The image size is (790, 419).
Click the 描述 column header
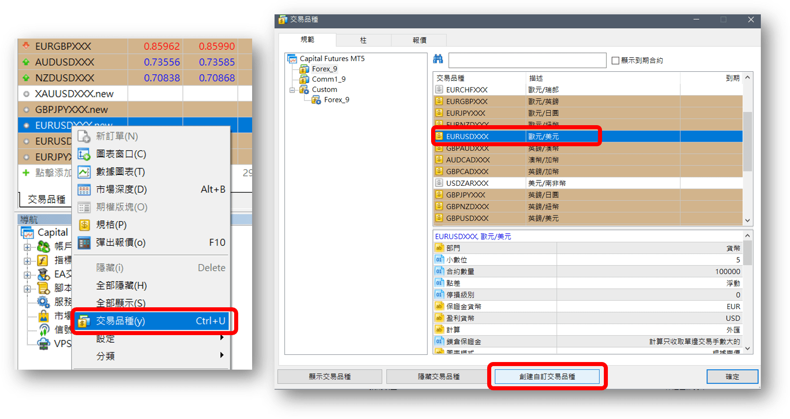[x=603, y=78]
